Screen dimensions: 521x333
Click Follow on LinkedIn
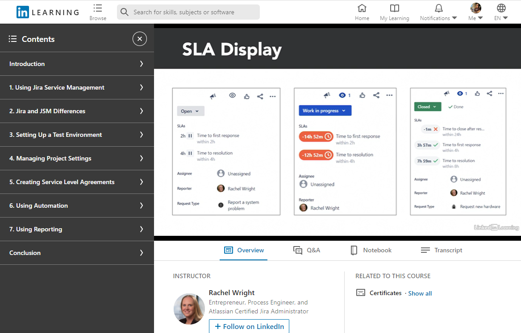pyautogui.click(x=249, y=326)
